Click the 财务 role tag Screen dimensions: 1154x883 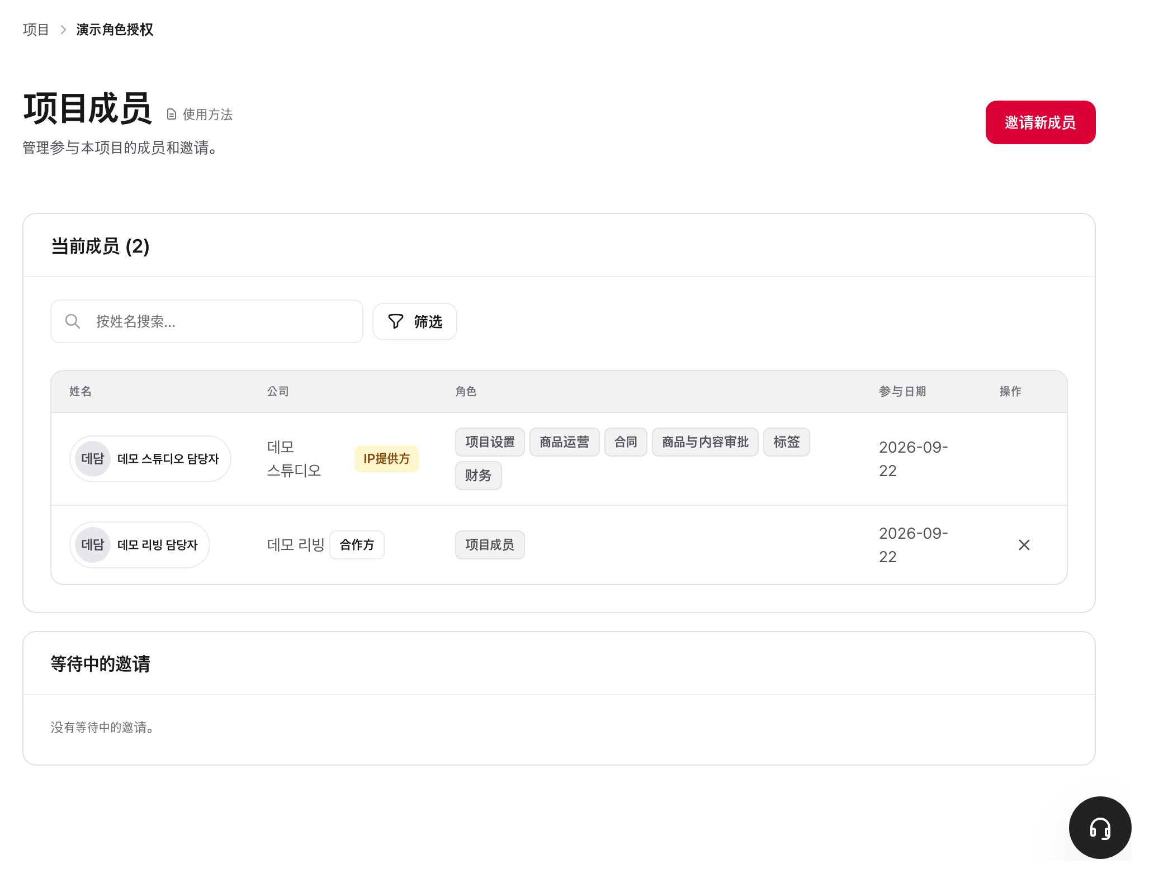[479, 476]
